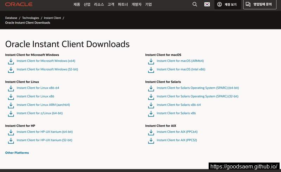Click the Oracle Instant Client Downloads breadcrumb text
281x172 pixels.
click(28, 22)
